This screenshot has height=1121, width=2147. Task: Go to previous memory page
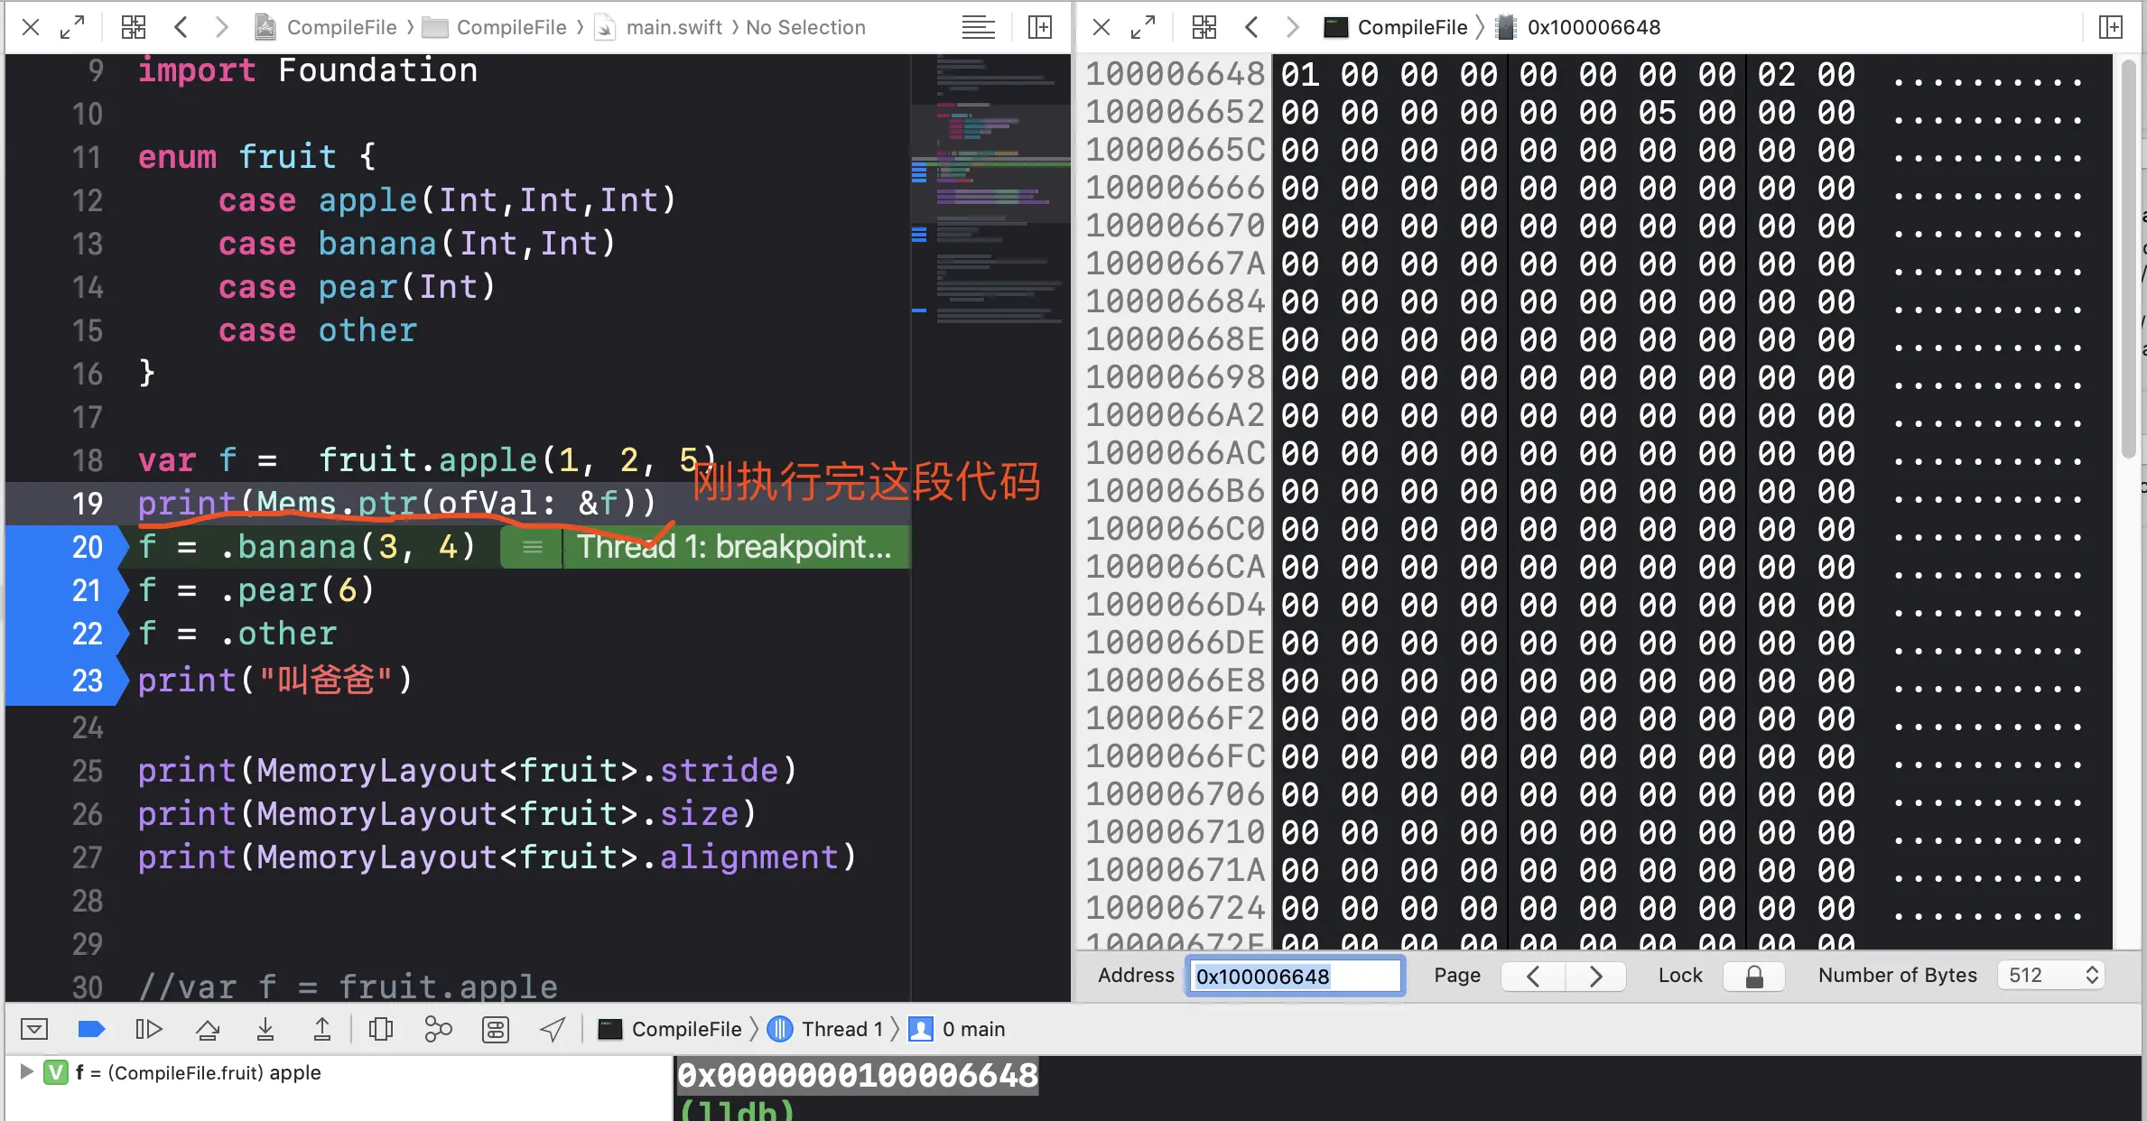pos(1533,976)
